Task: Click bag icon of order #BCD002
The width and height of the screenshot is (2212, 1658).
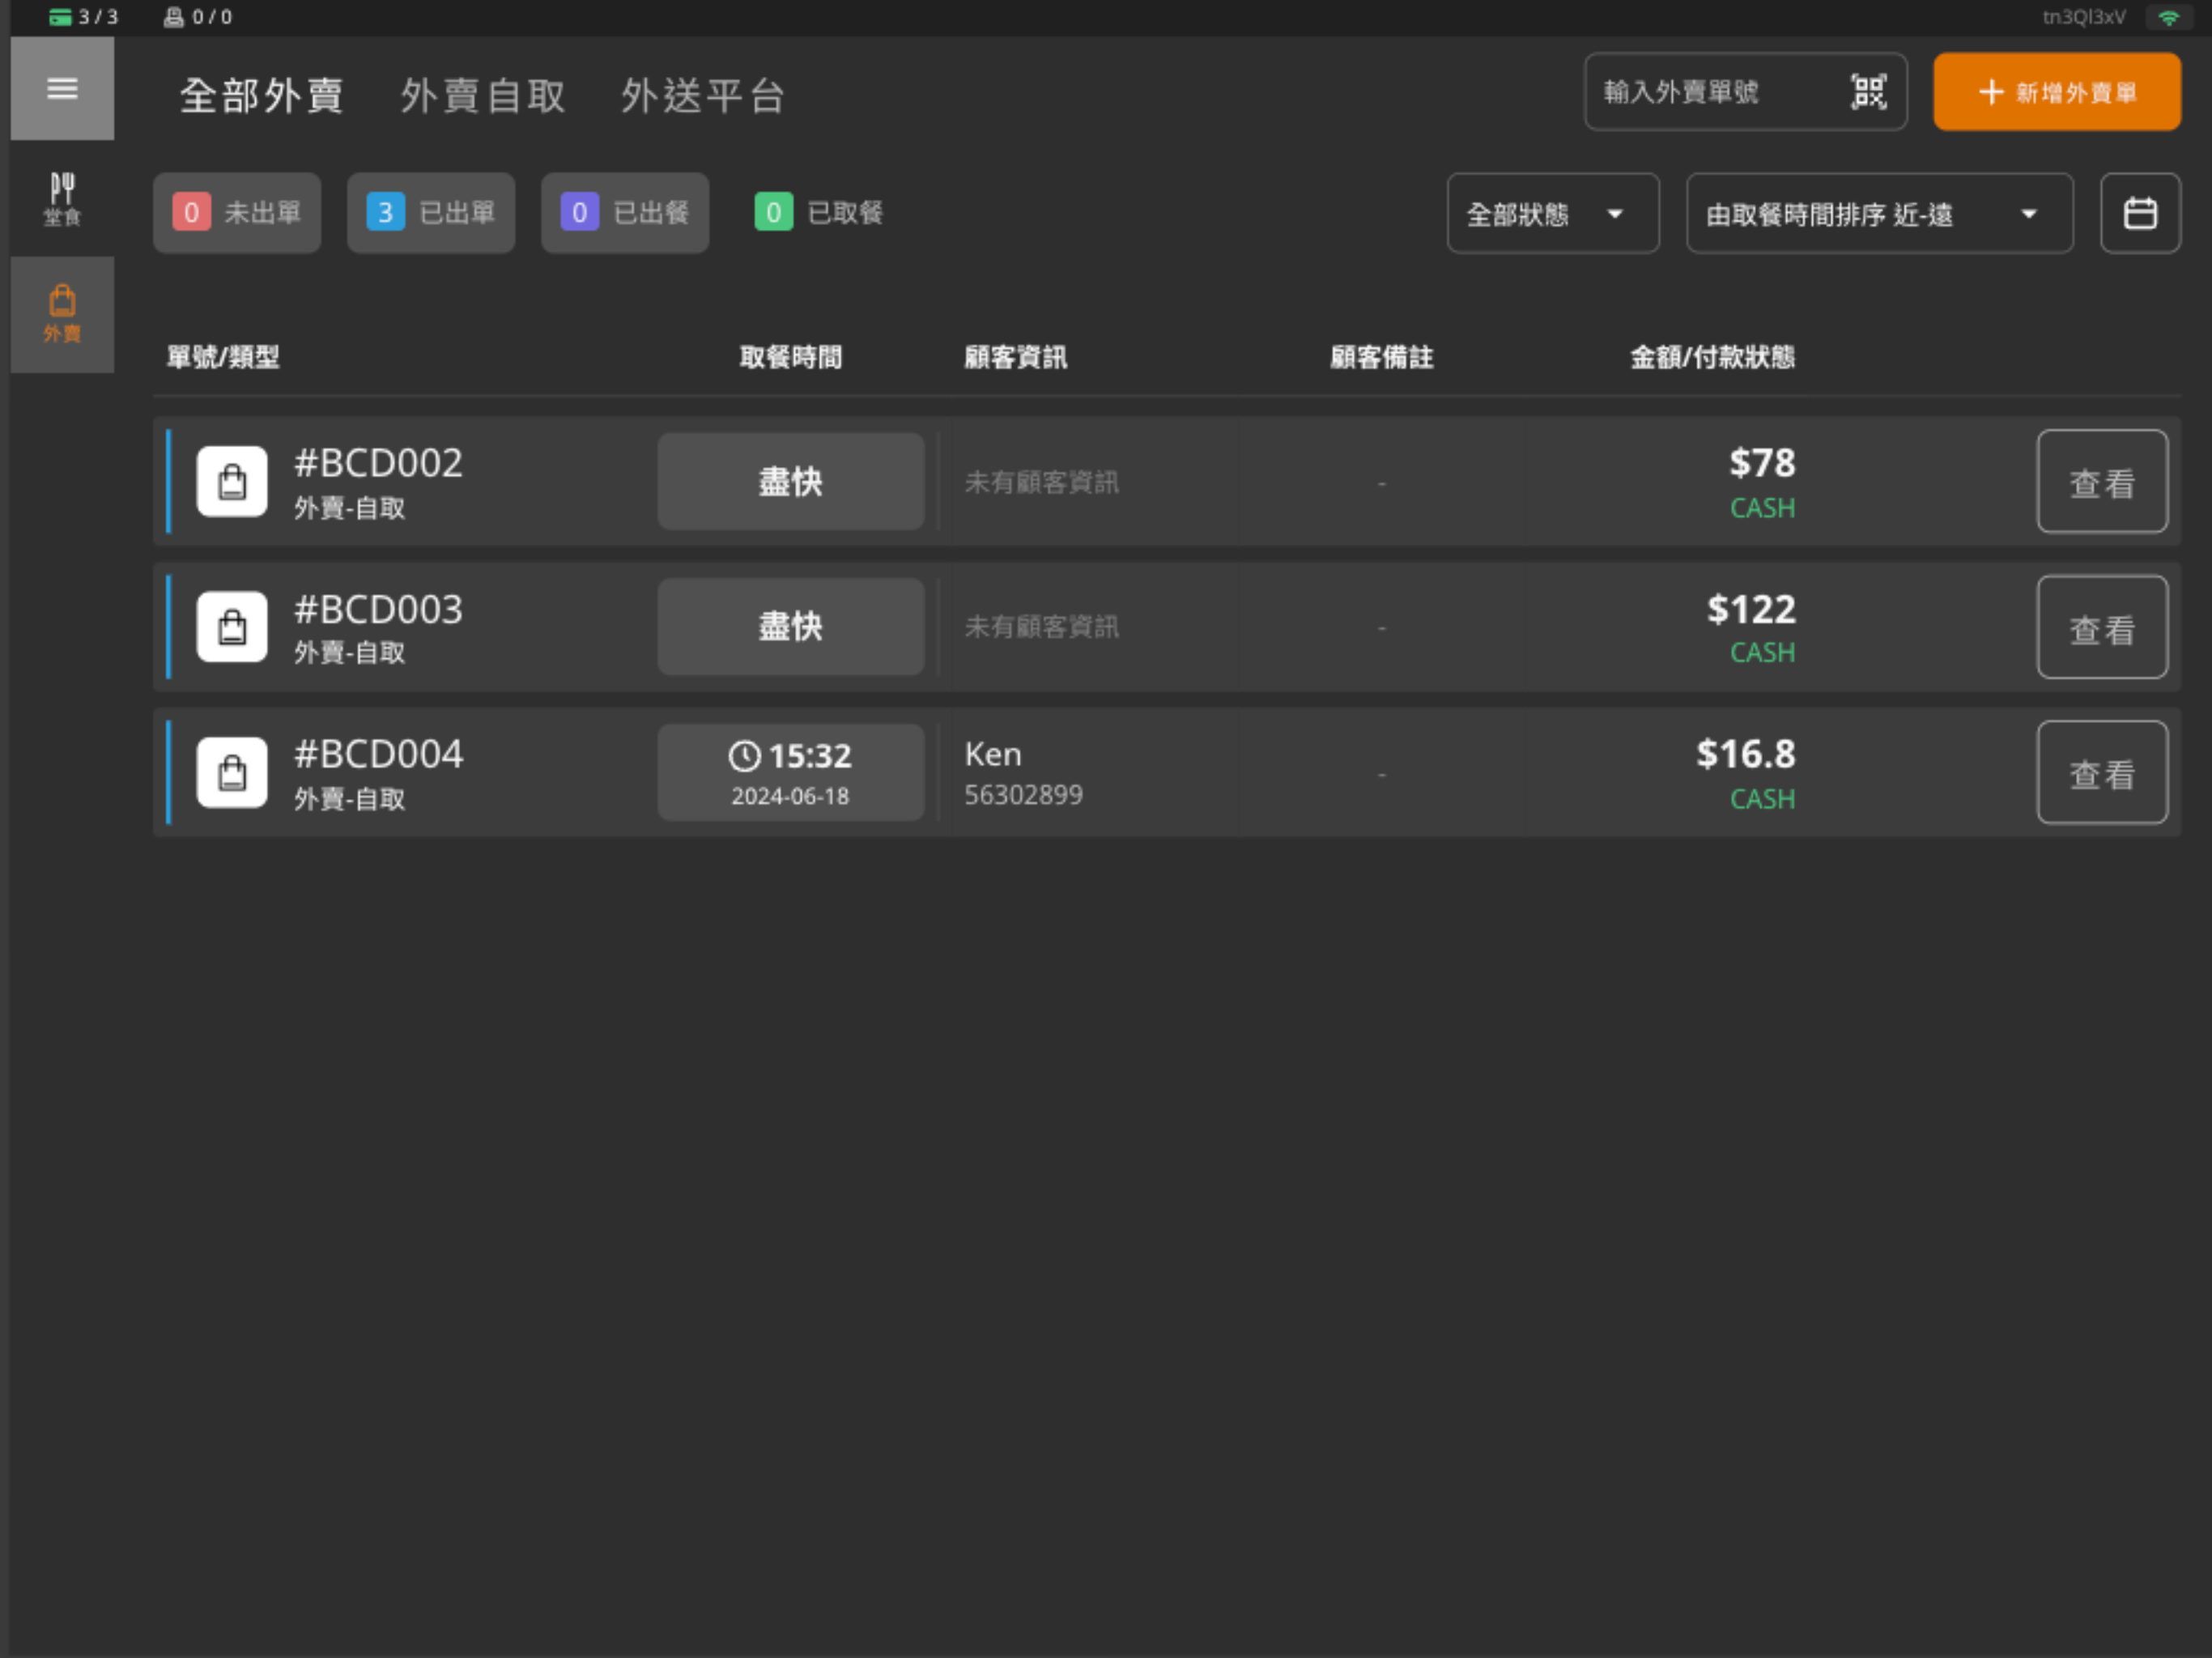Action: [x=232, y=482]
